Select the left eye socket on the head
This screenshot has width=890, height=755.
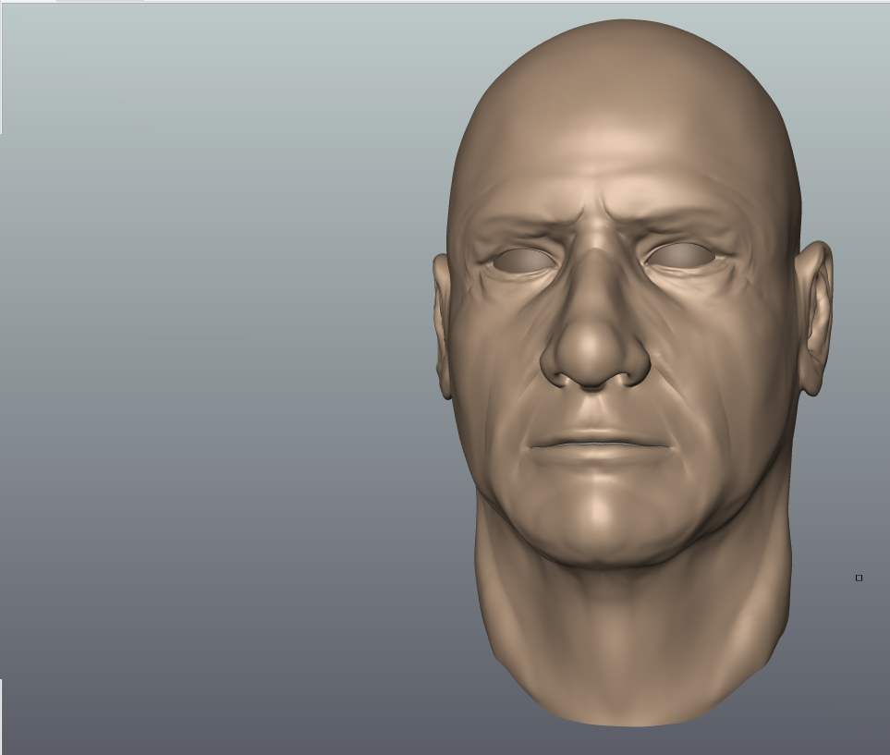point(524,260)
